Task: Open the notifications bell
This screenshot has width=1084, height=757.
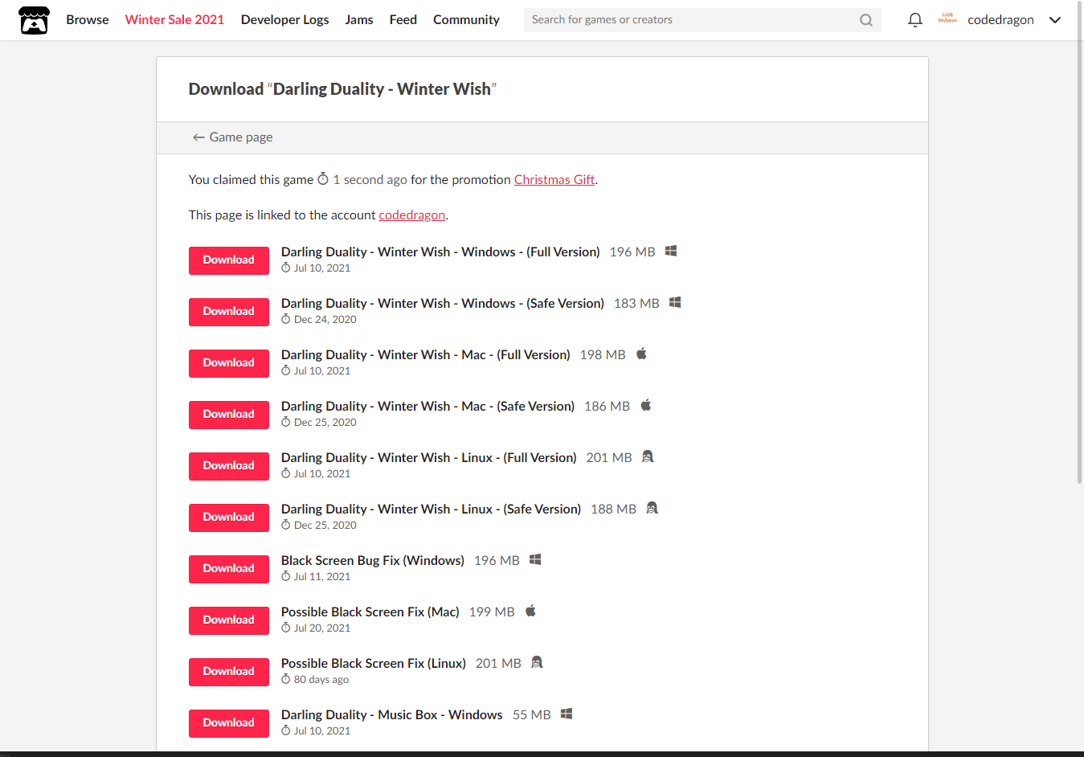Action: pyautogui.click(x=914, y=20)
